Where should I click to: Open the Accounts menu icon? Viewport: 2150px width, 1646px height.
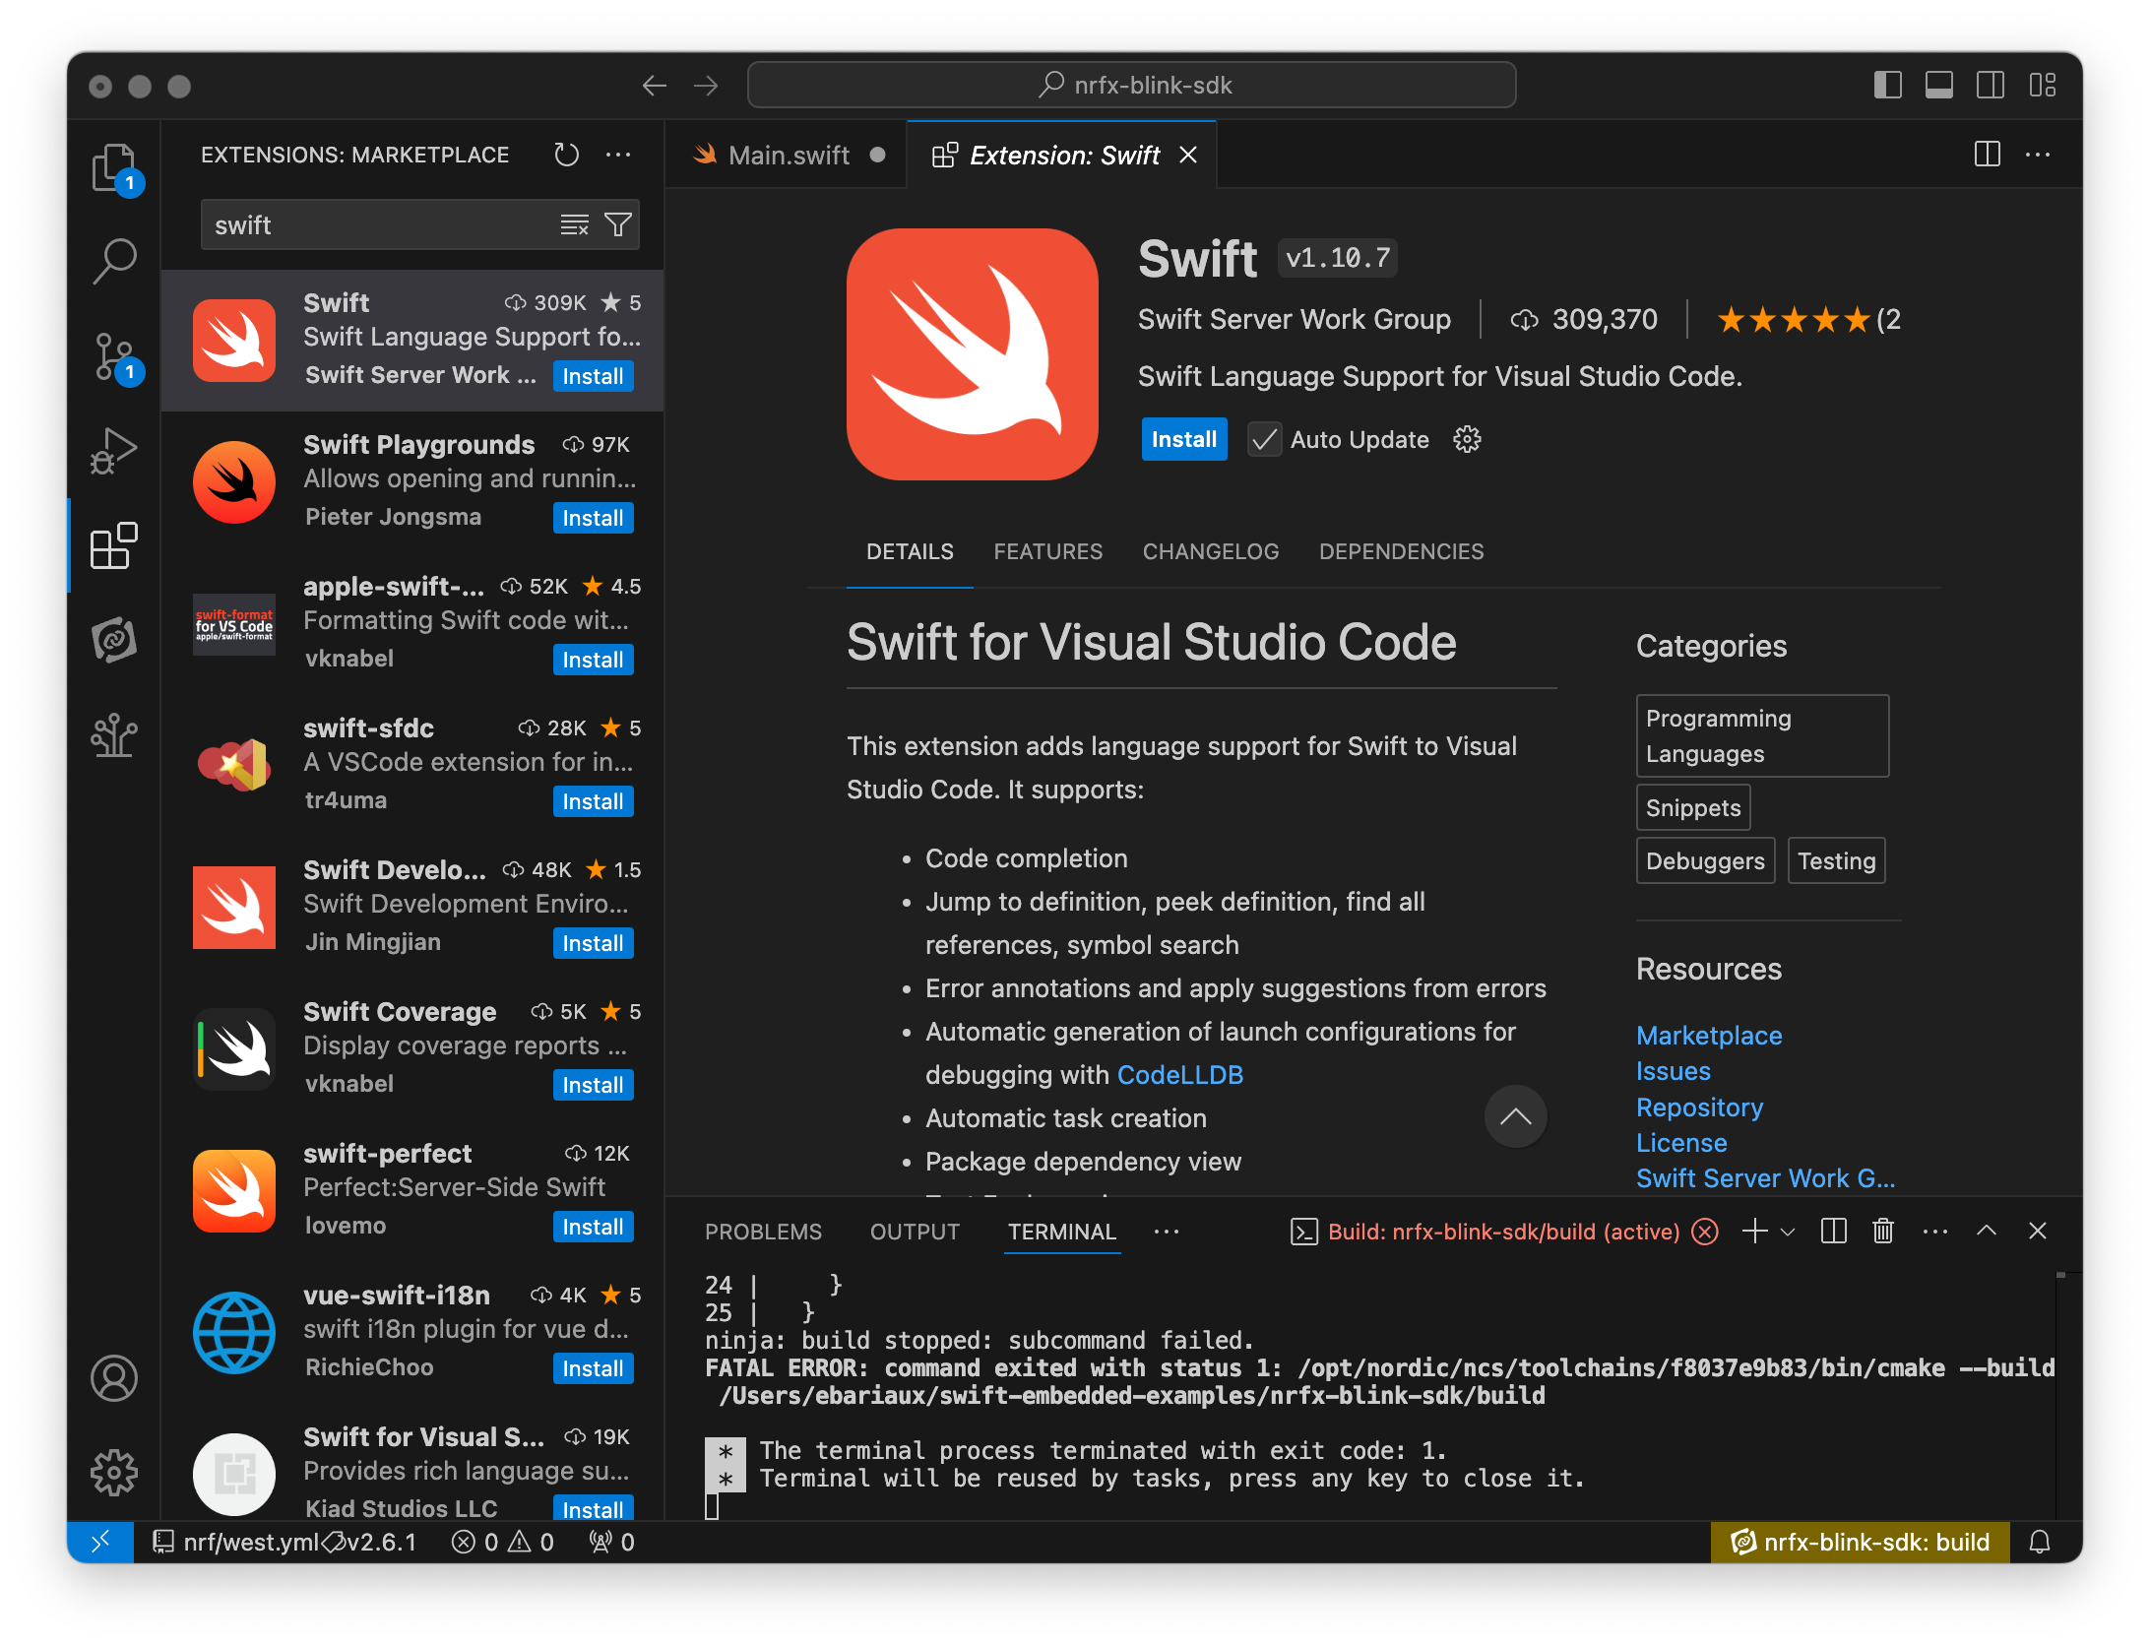(114, 1378)
